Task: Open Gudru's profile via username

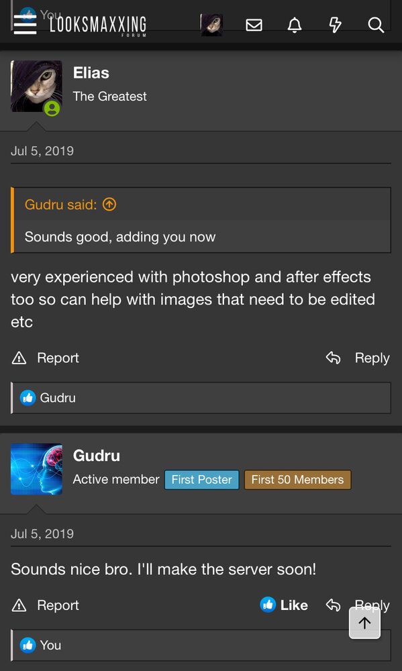Action: point(97,456)
